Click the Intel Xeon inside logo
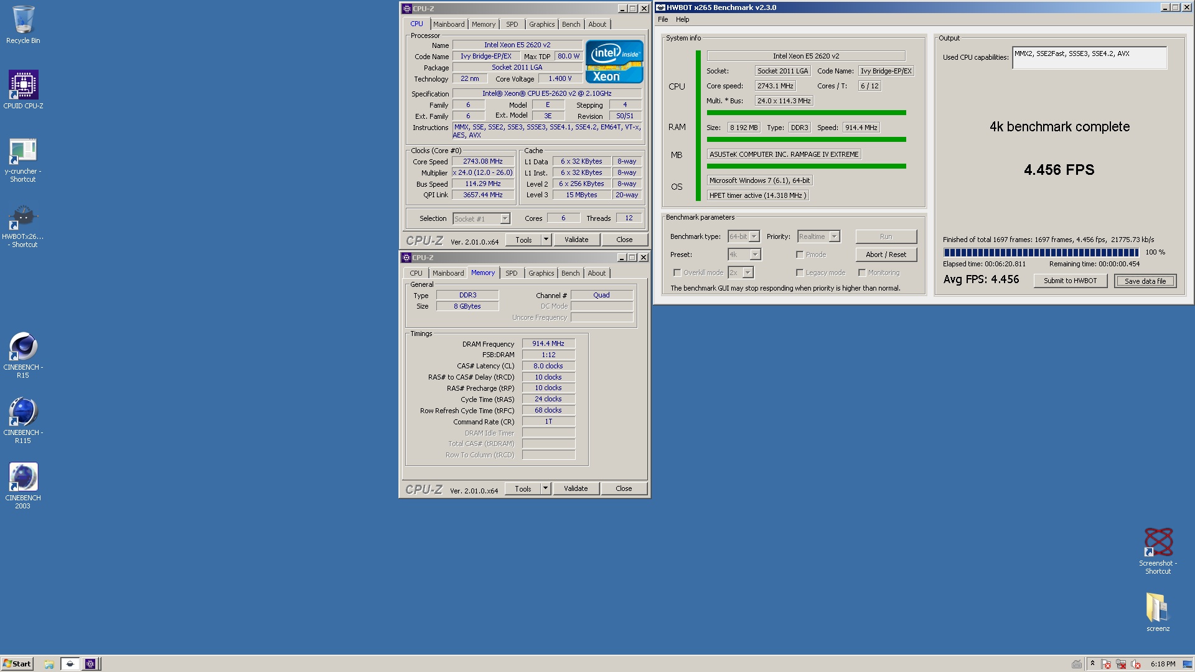Viewport: 1195px width, 672px height. [x=614, y=62]
